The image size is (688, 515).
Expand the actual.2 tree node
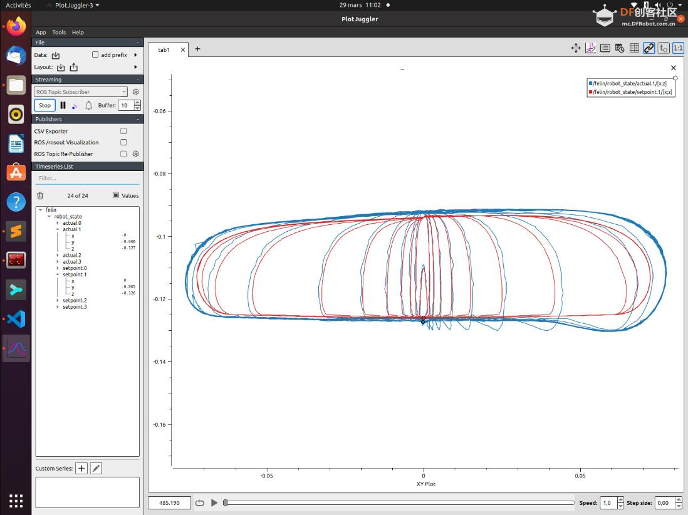click(x=58, y=255)
